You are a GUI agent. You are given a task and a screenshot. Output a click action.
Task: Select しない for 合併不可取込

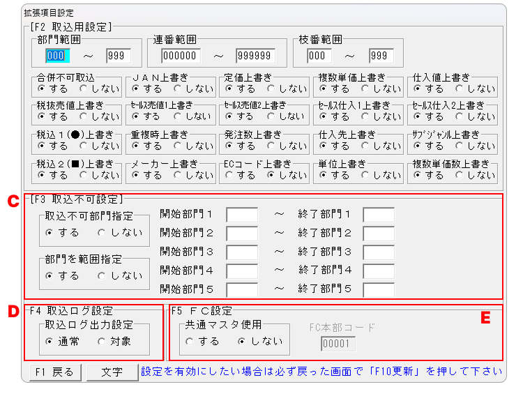pyautogui.click(x=84, y=89)
